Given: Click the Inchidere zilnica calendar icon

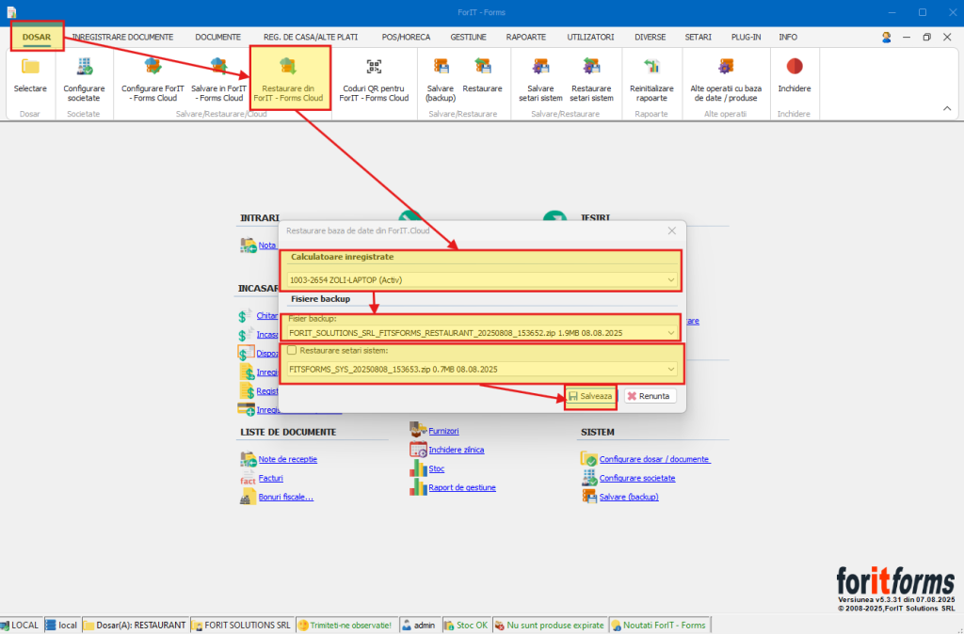Looking at the screenshot, I should [418, 450].
